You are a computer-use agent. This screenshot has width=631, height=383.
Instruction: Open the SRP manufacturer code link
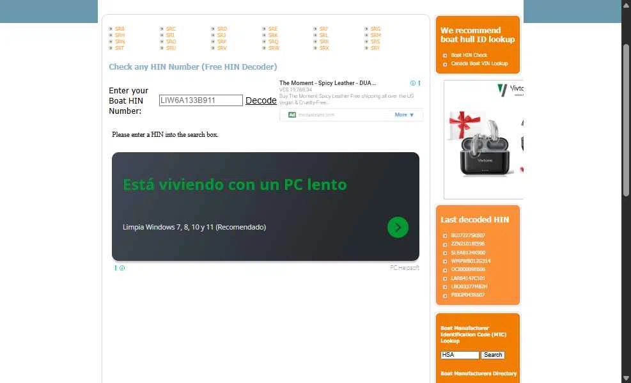[221, 42]
